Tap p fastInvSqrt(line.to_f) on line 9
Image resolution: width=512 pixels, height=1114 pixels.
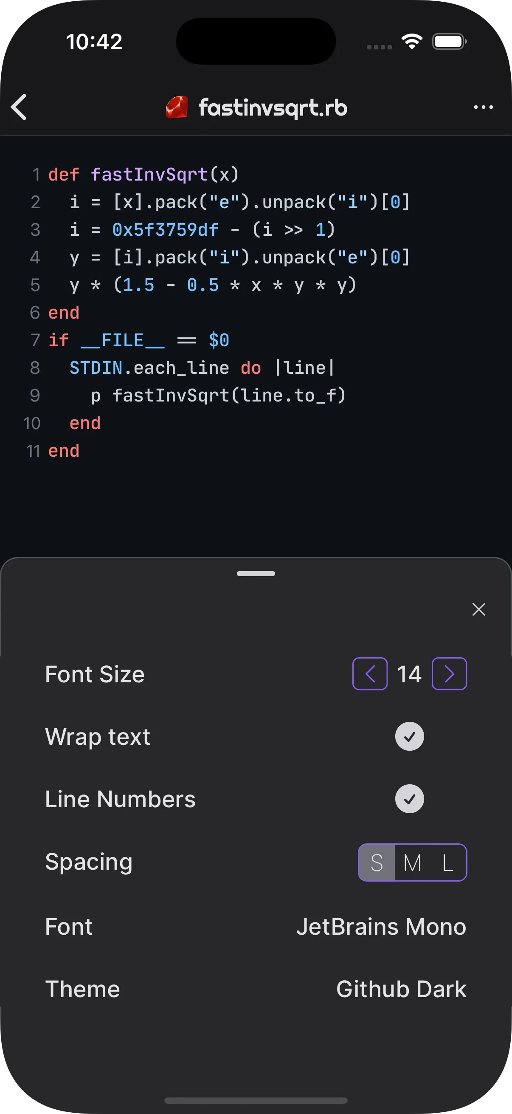pos(218,396)
